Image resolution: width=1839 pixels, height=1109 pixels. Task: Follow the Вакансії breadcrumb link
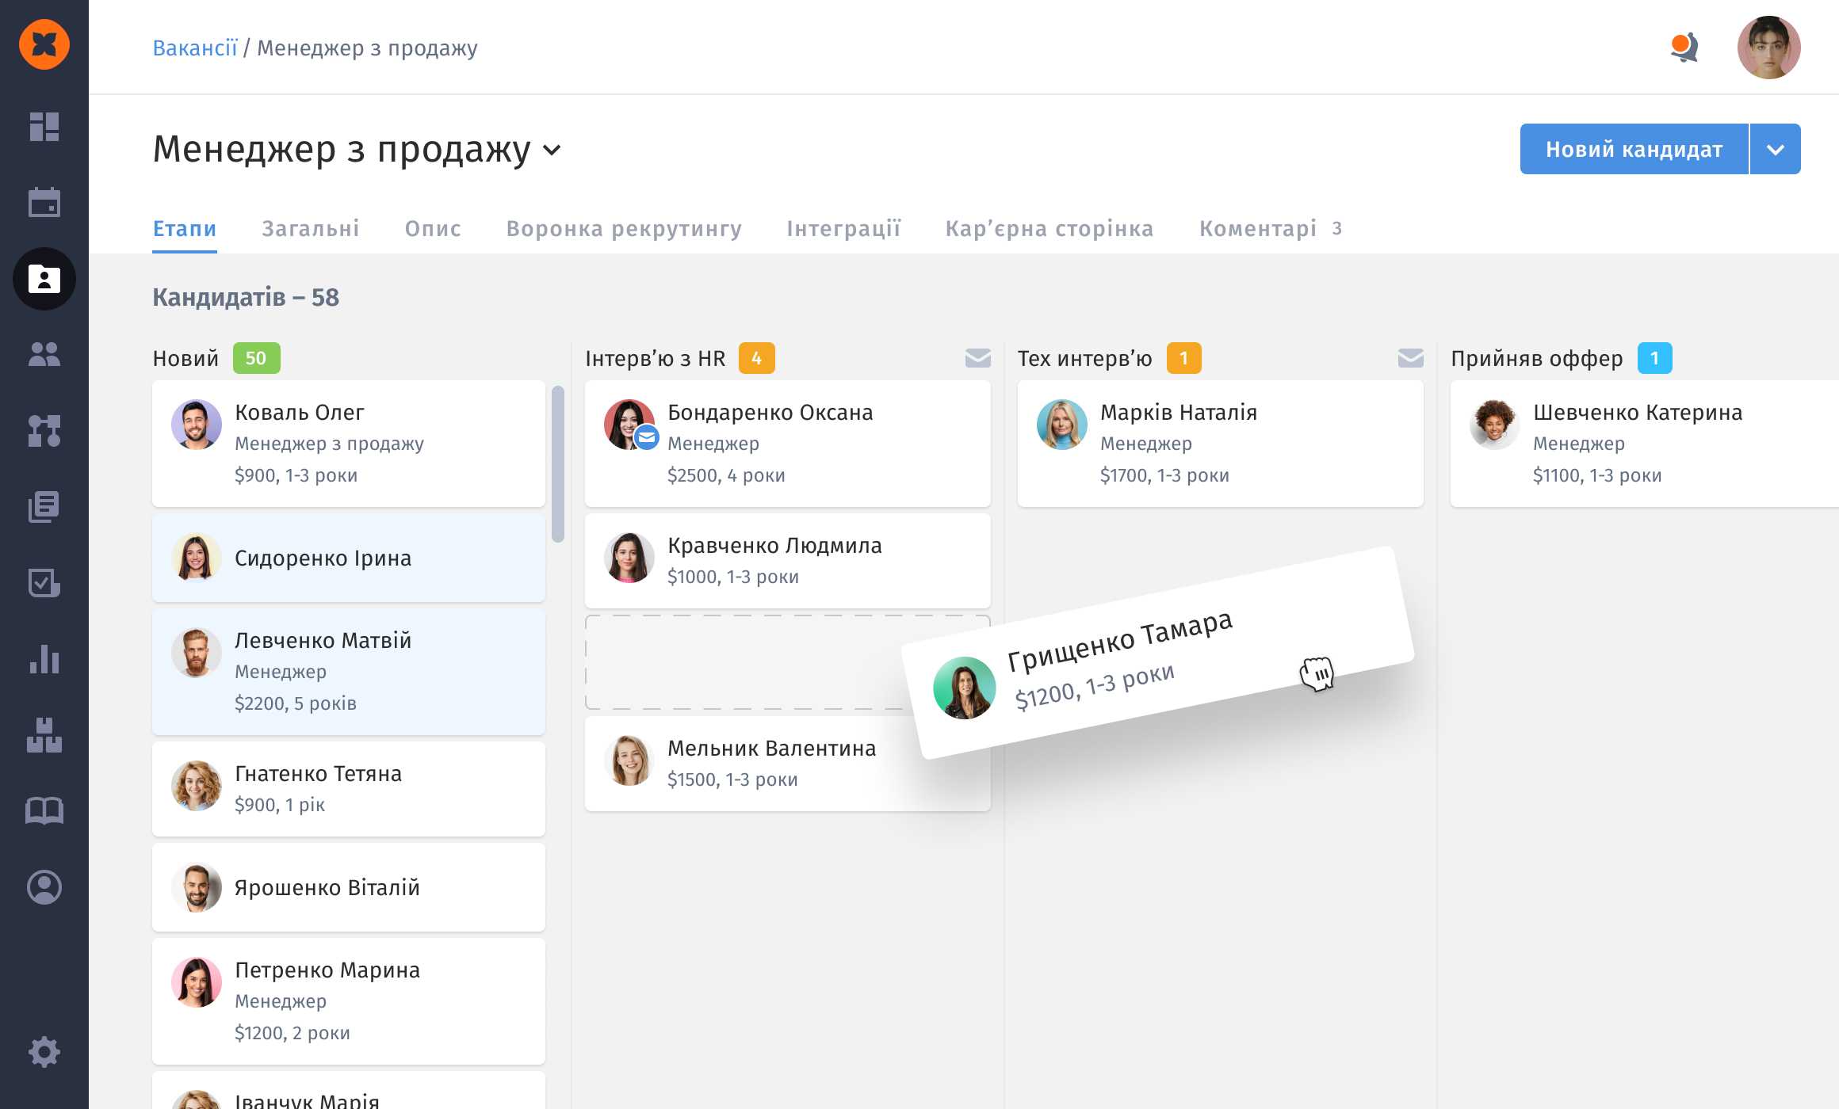click(x=195, y=48)
